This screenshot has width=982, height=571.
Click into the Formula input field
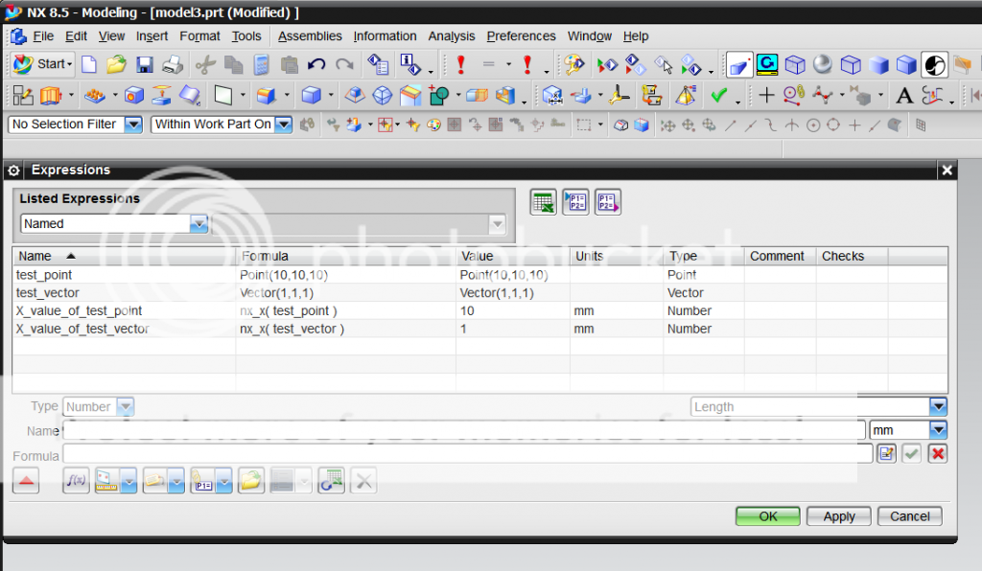(467, 454)
